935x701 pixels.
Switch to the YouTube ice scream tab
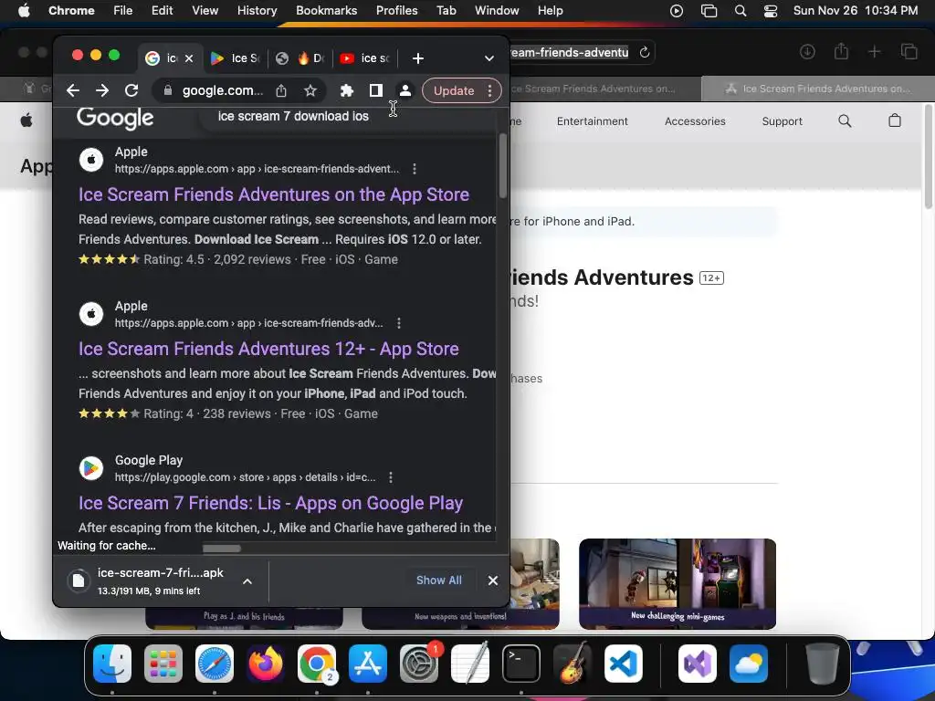(365, 58)
